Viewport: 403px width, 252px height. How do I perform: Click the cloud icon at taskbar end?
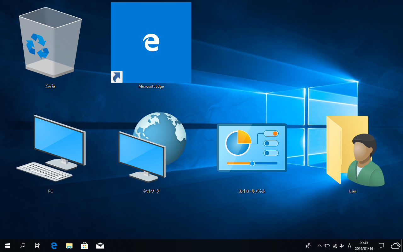pyautogui.click(x=395, y=246)
